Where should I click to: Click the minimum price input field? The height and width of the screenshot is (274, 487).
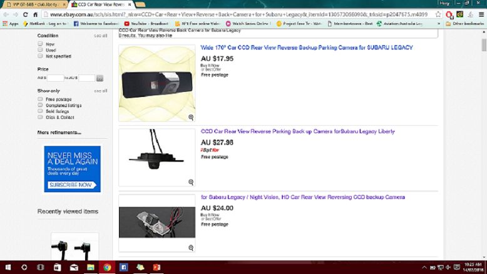(x=55, y=78)
